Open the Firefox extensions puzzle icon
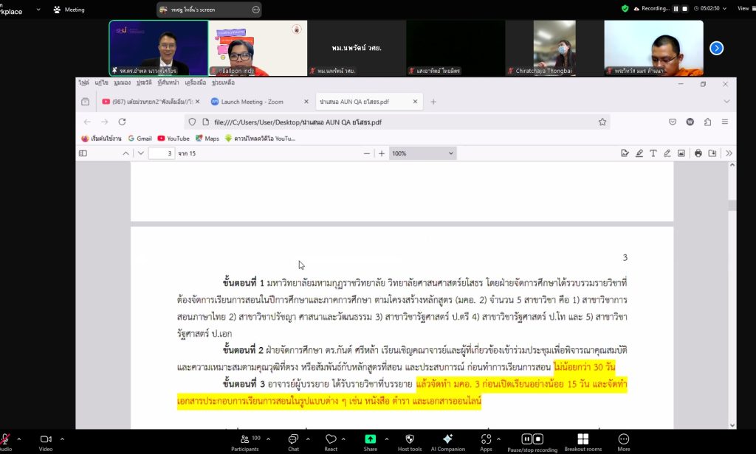This screenshot has width=756, height=454. [707, 122]
